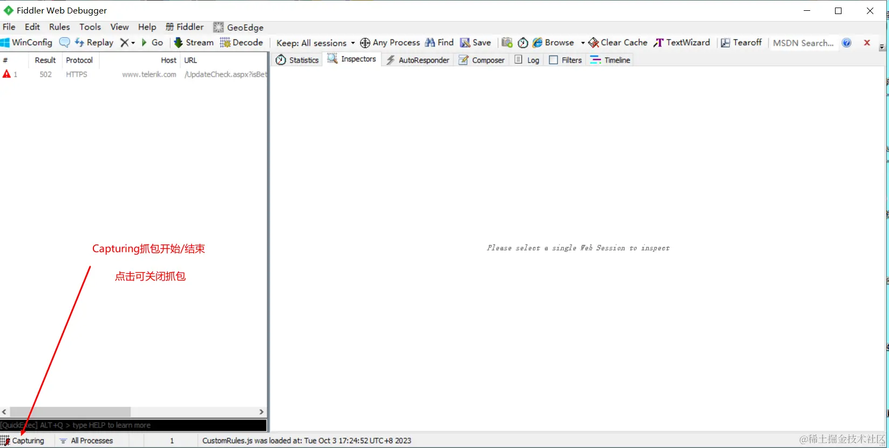
Task: Click the comment speech bubble icon
Action: click(64, 42)
